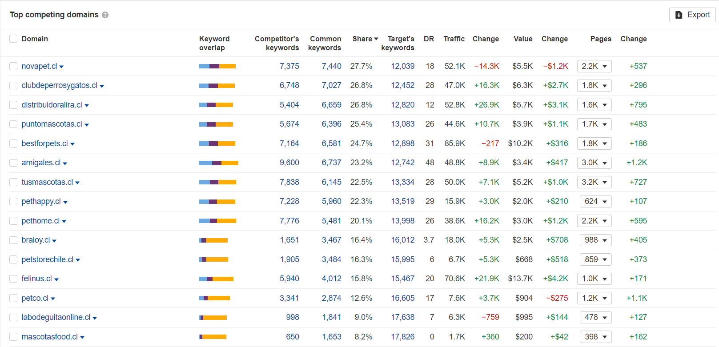Click the keyword overlap bar for amigales.cl
The height and width of the screenshot is (347, 719).
[x=219, y=163]
